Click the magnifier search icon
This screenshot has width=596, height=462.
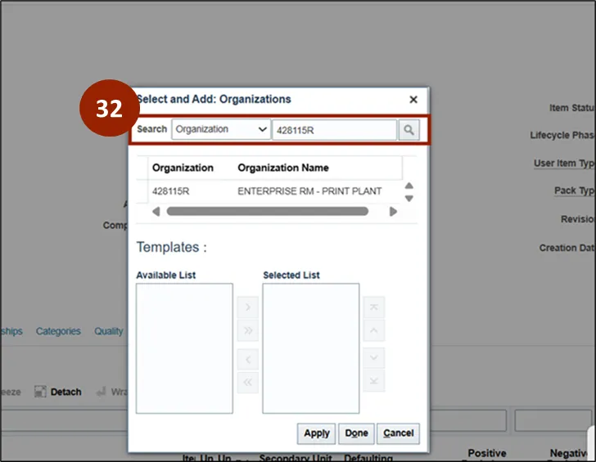(409, 130)
